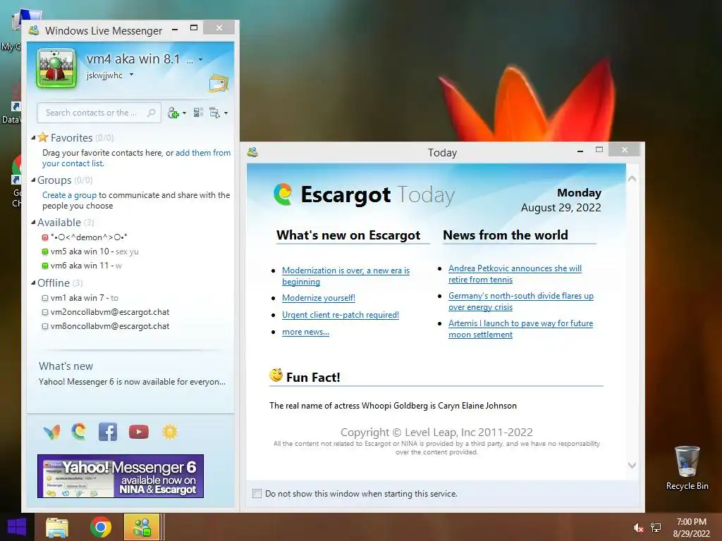Click scroll up arrow in Today window
Viewport: 722px width, 541px height.
pos(632,178)
